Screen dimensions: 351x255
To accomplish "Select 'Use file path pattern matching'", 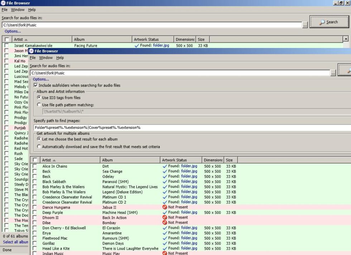I will tap(39, 104).
